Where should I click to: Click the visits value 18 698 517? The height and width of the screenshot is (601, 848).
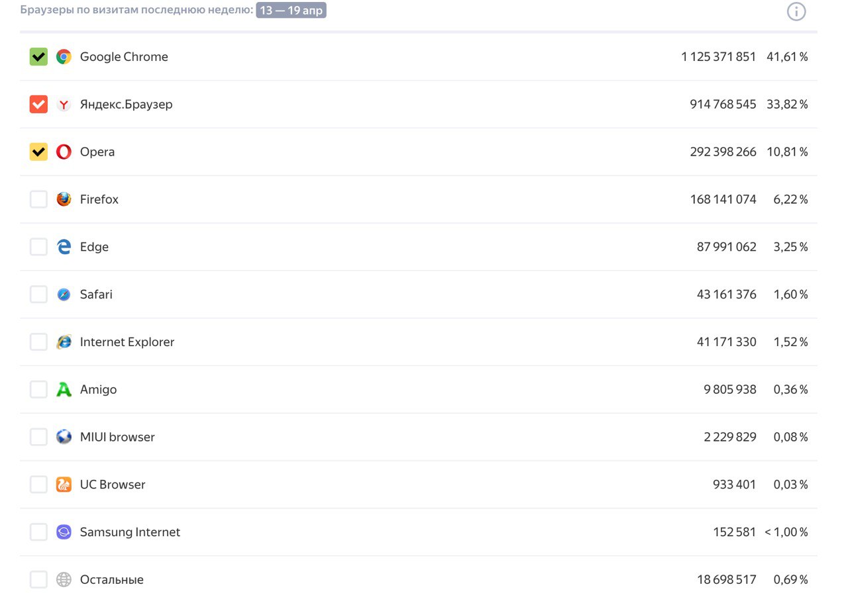coord(727,580)
